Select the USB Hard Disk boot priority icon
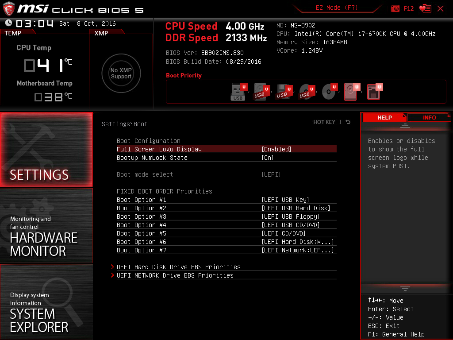This screenshot has height=340, width=453. click(262, 92)
